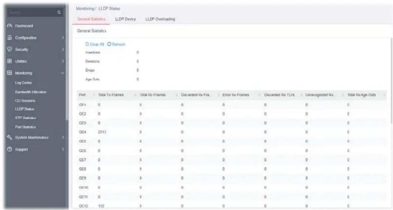Image resolution: width=393 pixels, height=210 pixels.
Task: Select the GE2 port row
Action: (x=231, y=114)
